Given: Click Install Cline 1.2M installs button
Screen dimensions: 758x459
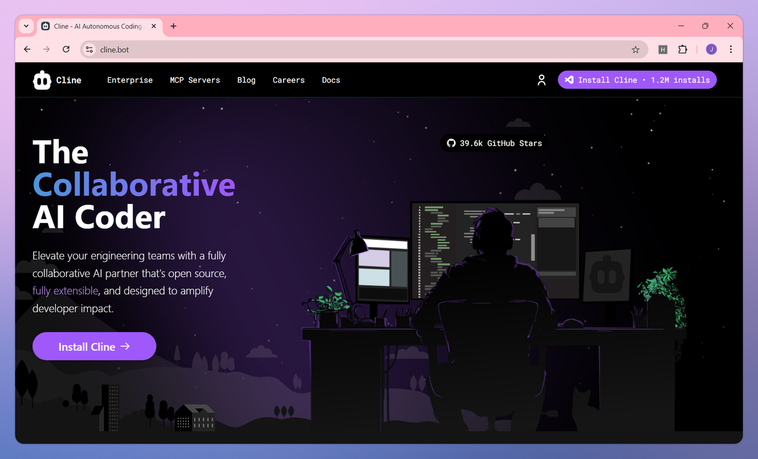Looking at the screenshot, I should click(637, 80).
